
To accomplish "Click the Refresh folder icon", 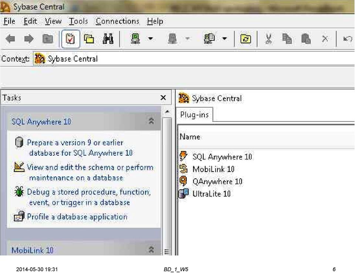I will (246, 39).
